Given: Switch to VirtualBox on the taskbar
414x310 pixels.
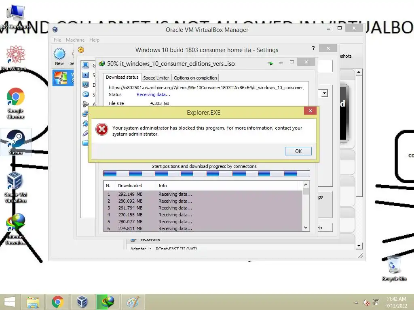Looking at the screenshot, I should tap(82, 302).
